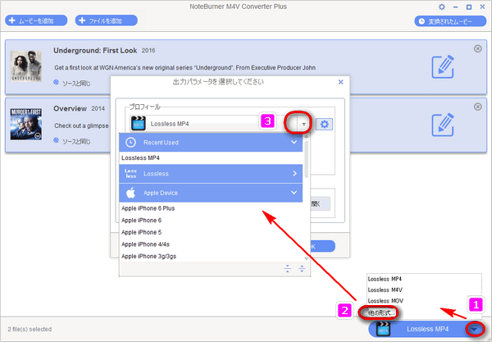
Task: Click the profile list scrollbar
Action: 307,159
